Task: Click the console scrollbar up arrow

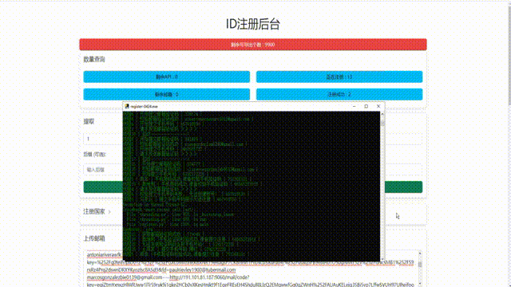Action: [382, 114]
